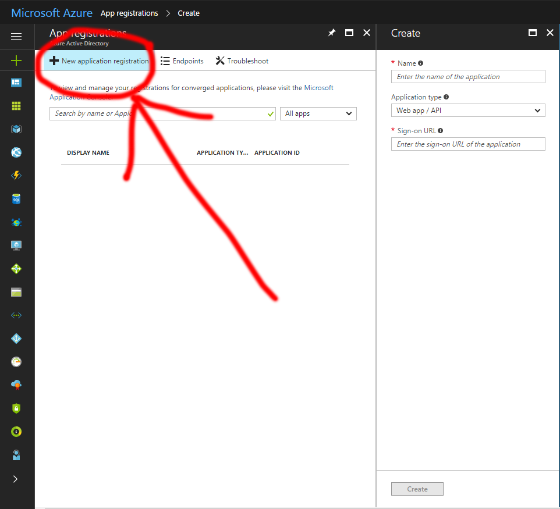Sort by APPLICATION TY... column header
Screen dimensions: 560x509
[222, 153]
